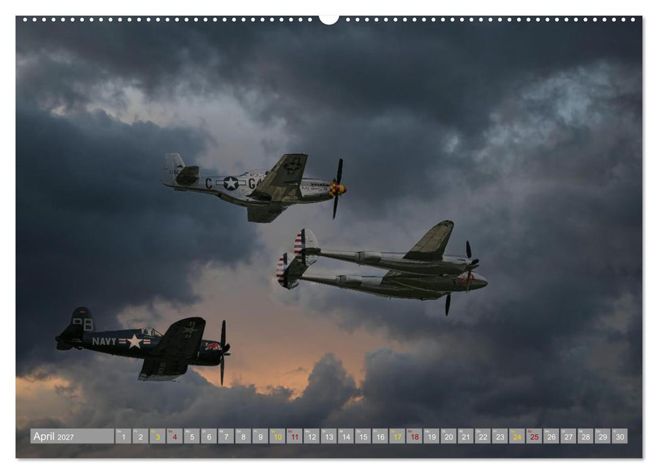Select day 27 in the calendar strip
This screenshot has width=658, height=474.
point(569,436)
